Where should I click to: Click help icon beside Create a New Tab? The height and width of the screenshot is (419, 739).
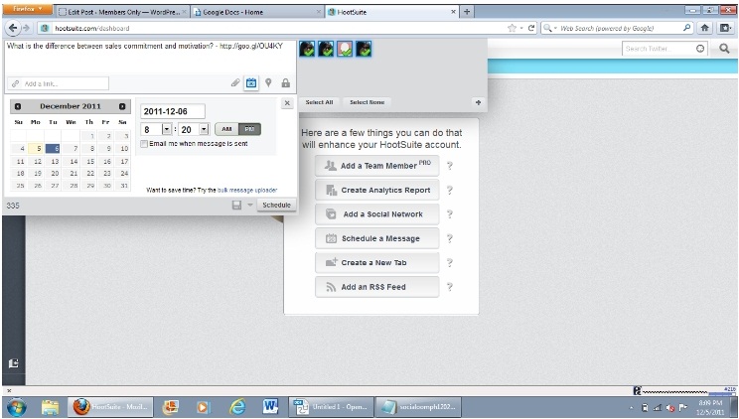tap(450, 262)
